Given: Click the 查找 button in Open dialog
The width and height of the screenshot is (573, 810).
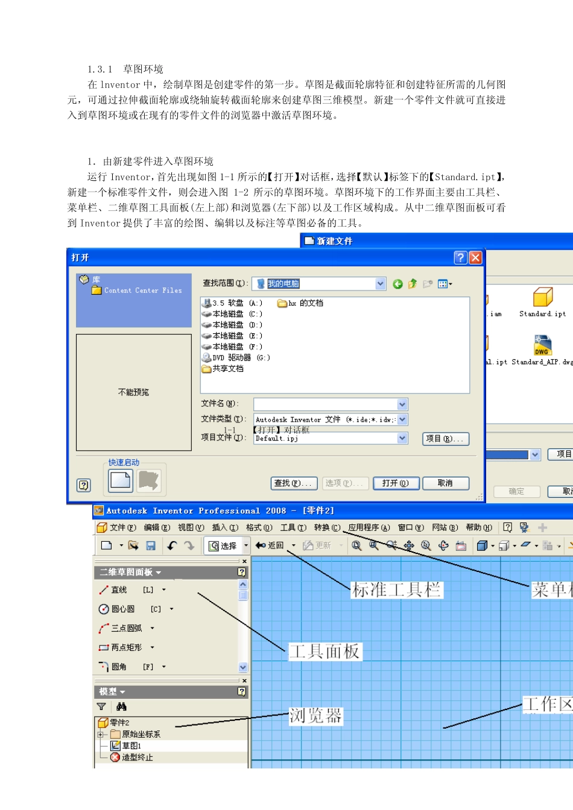Looking at the screenshot, I should (293, 483).
